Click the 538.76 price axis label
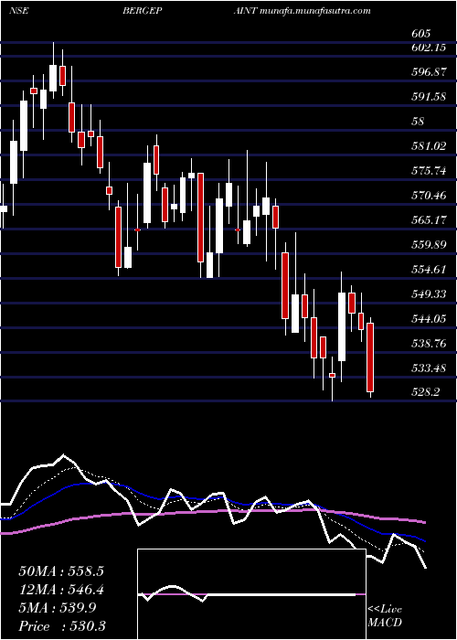The image size is (457, 640). [429, 344]
